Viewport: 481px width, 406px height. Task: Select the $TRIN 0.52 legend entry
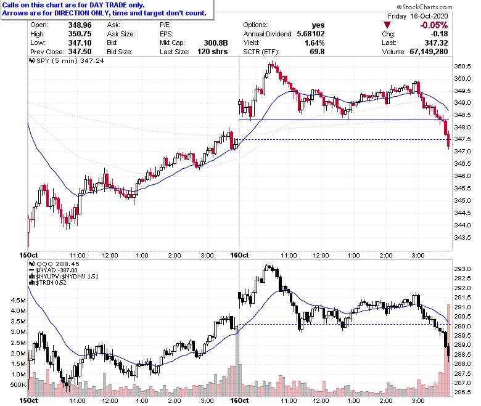[51, 283]
